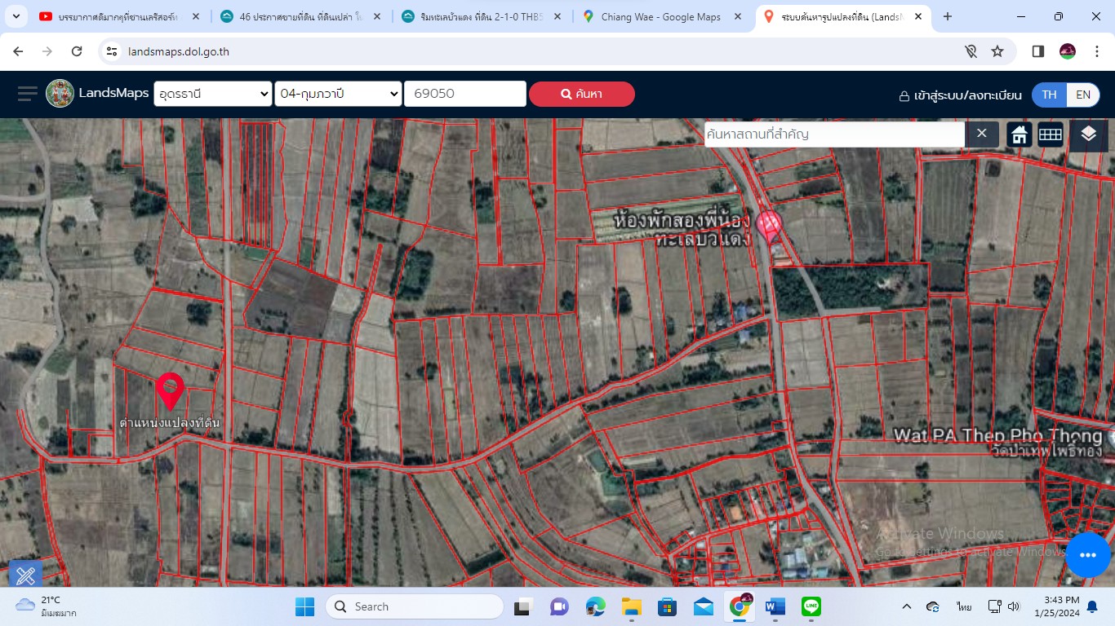1115x626 pixels.
Task: Click the red ค้นหา search button
Action: click(x=582, y=94)
